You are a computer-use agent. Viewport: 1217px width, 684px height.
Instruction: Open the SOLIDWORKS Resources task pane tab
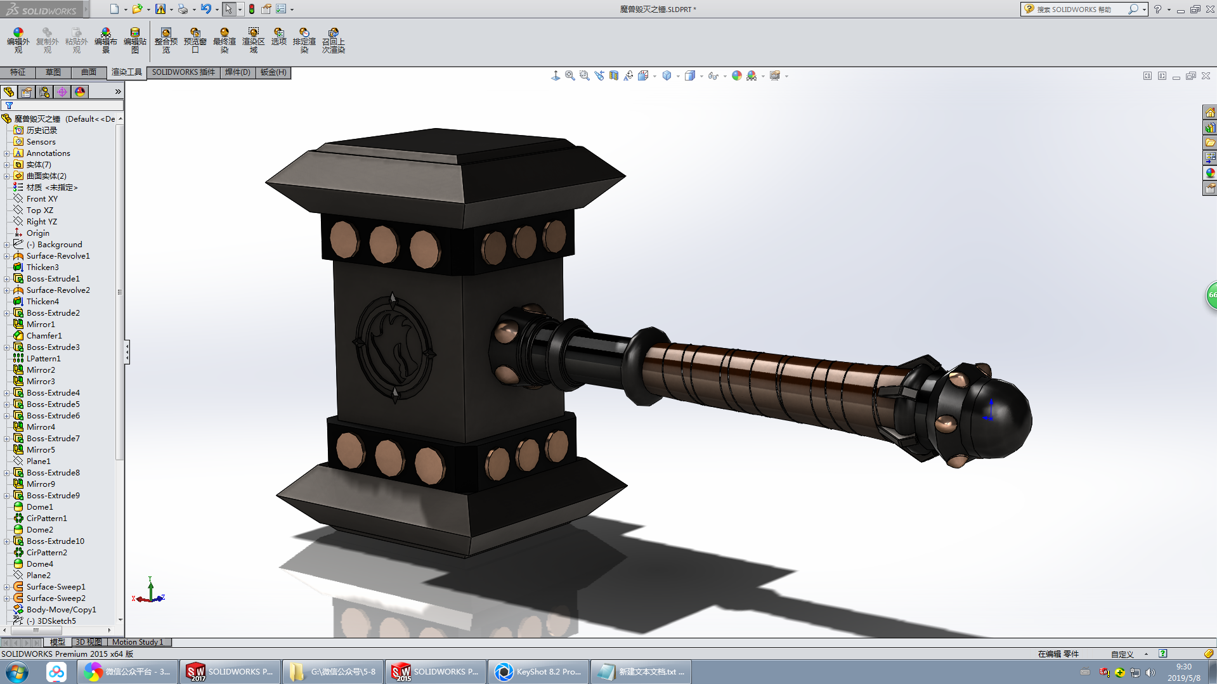pyautogui.click(x=1210, y=112)
